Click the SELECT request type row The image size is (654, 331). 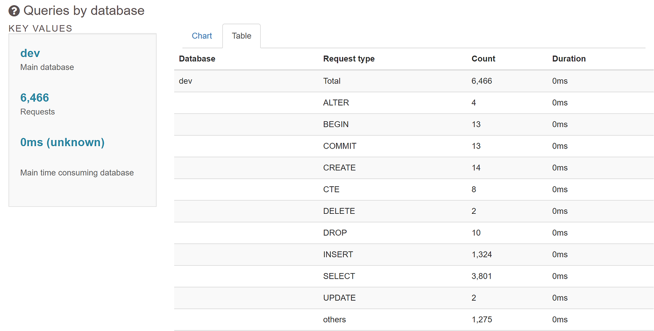(414, 276)
